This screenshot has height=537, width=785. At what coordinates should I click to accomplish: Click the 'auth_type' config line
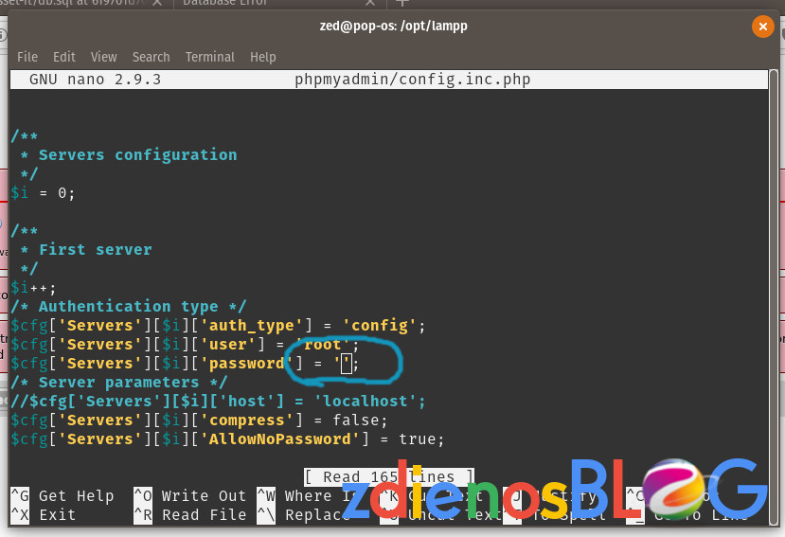point(219,326)
